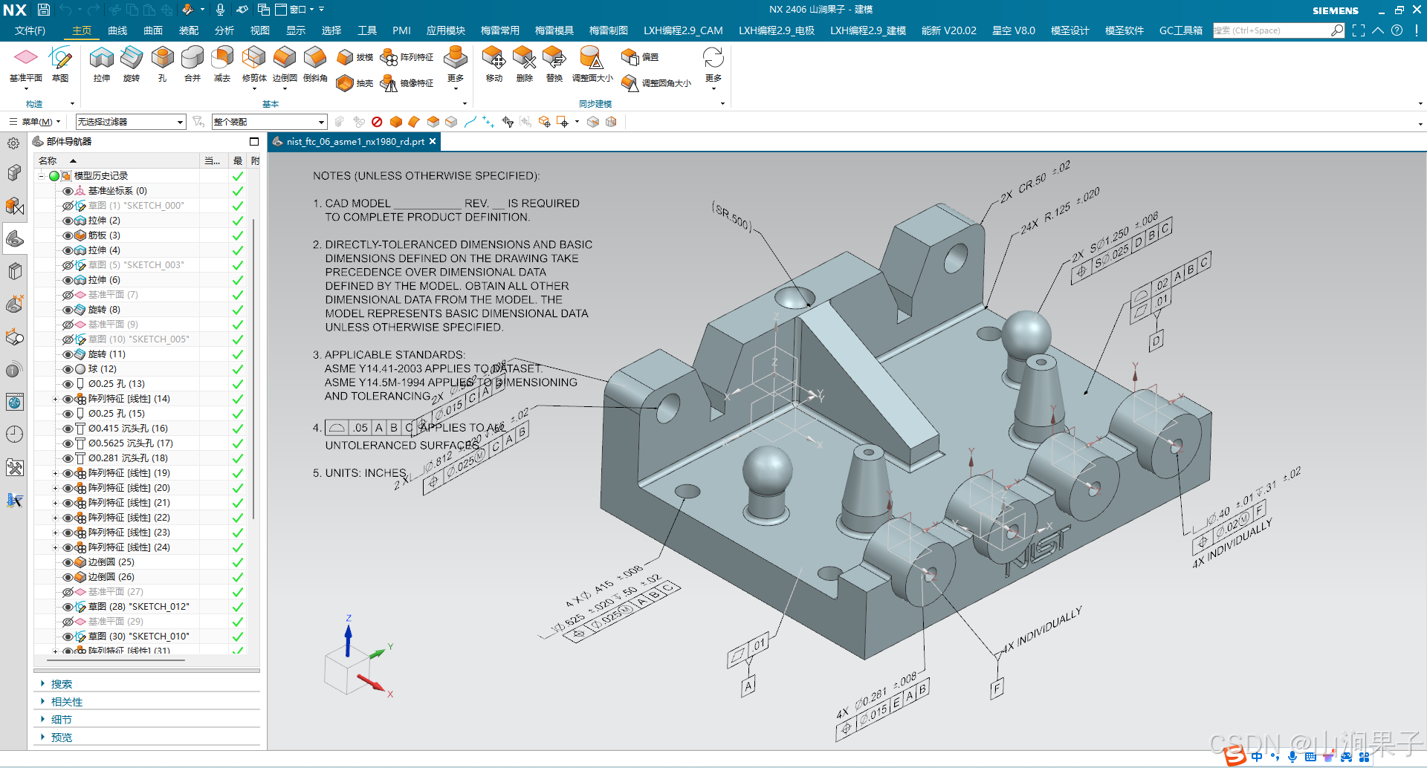Switch to the PMI ribbon tab
Screen dimensions: 1427x768
(401, 30)
